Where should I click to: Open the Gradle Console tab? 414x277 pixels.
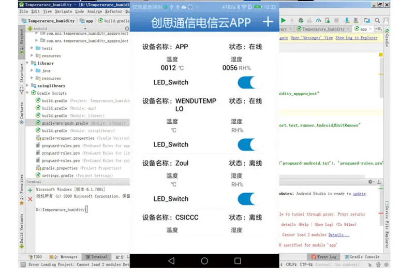pyautogui.click(x=362, y=257)
